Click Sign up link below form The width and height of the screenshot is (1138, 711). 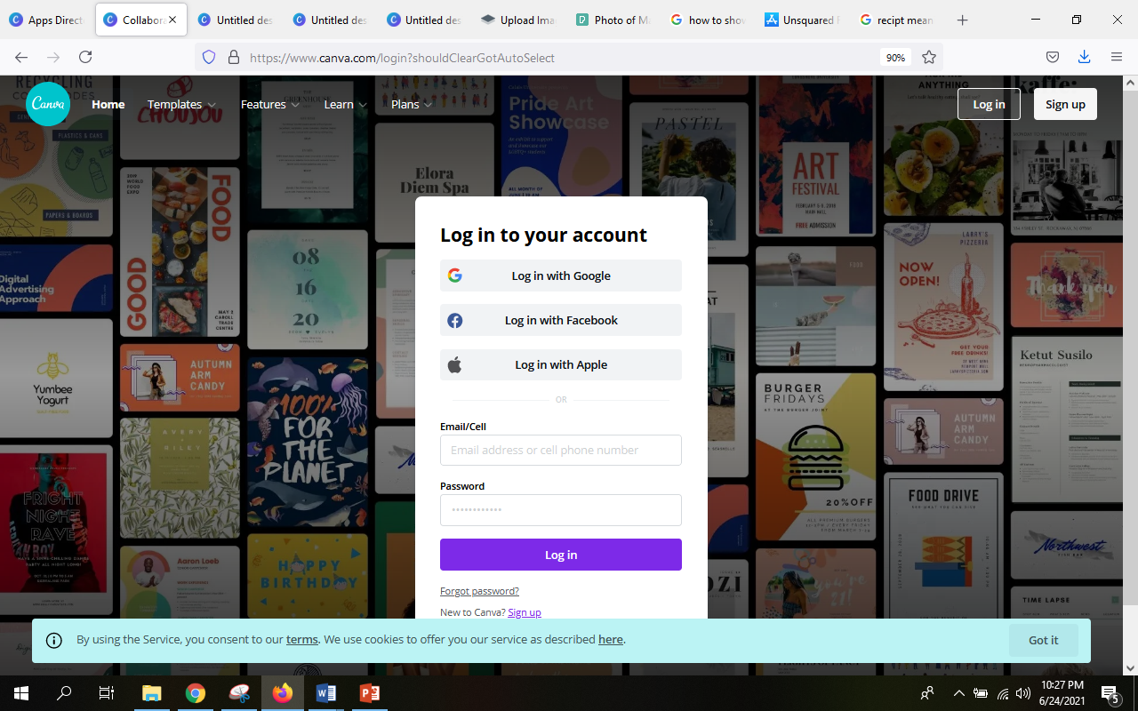point(525,612)
